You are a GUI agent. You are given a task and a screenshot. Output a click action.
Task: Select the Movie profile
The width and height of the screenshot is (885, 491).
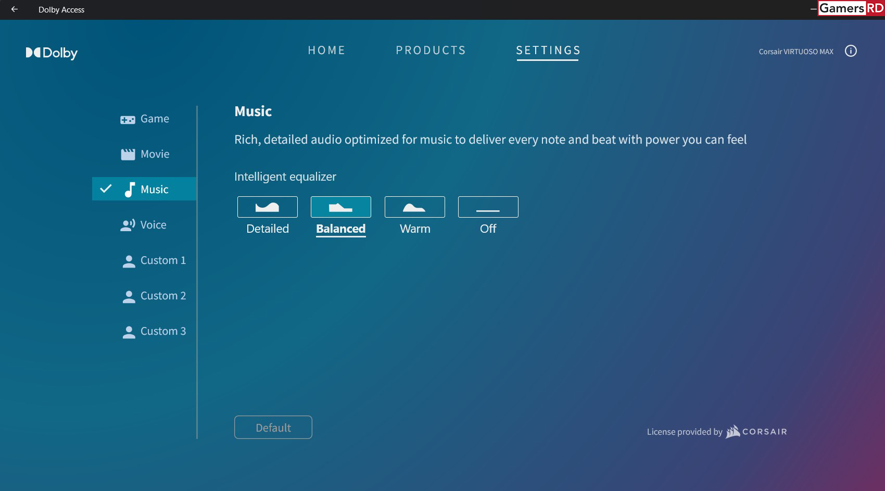tap(145, 154)
